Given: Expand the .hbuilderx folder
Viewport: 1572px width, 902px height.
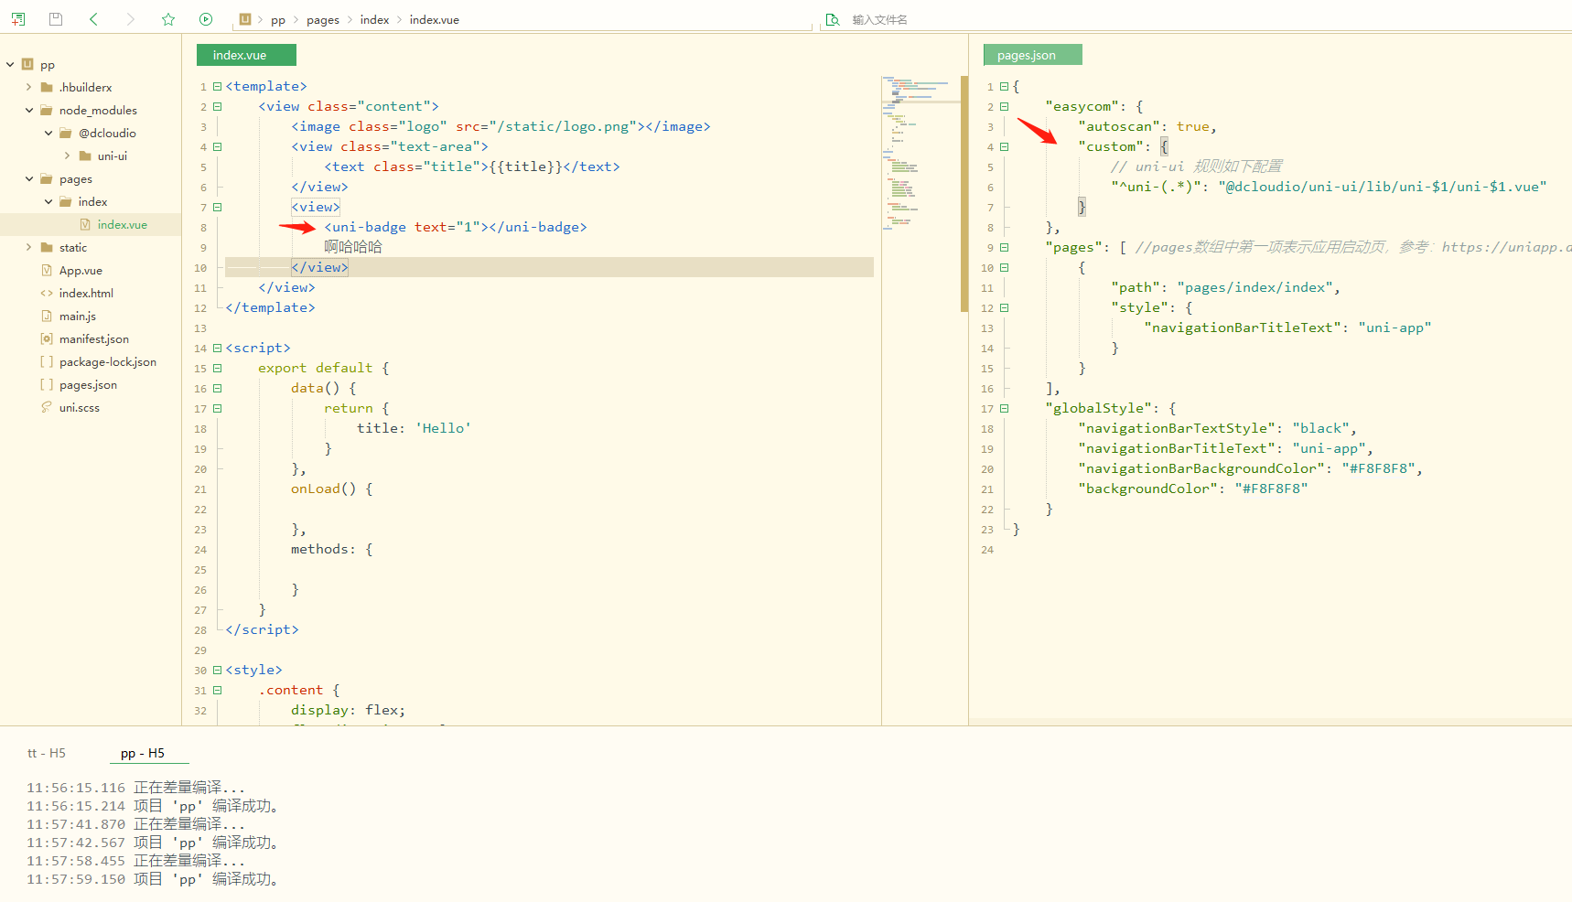Looking at the screenshot, I should (29, 87).
